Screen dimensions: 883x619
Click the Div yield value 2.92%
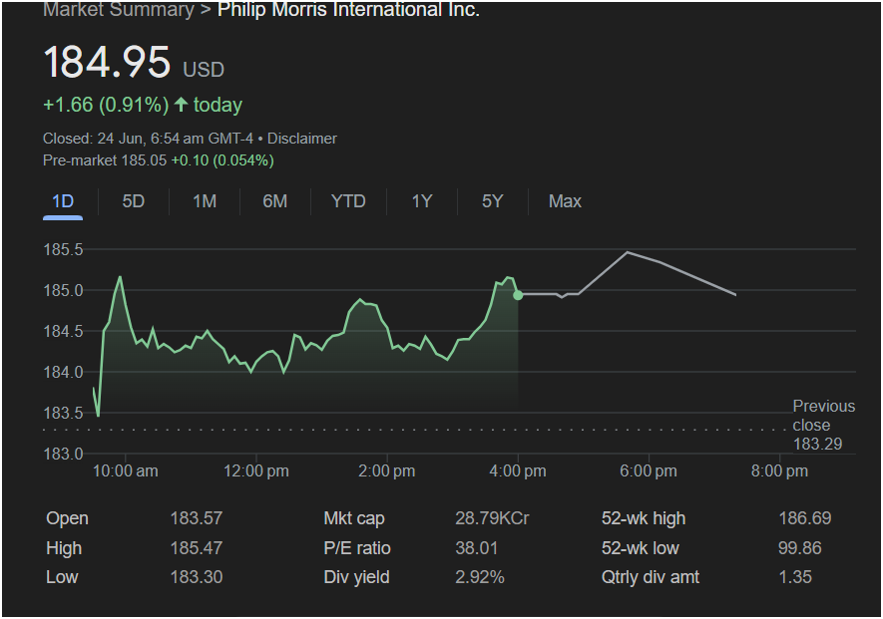[x=480, y=577]
